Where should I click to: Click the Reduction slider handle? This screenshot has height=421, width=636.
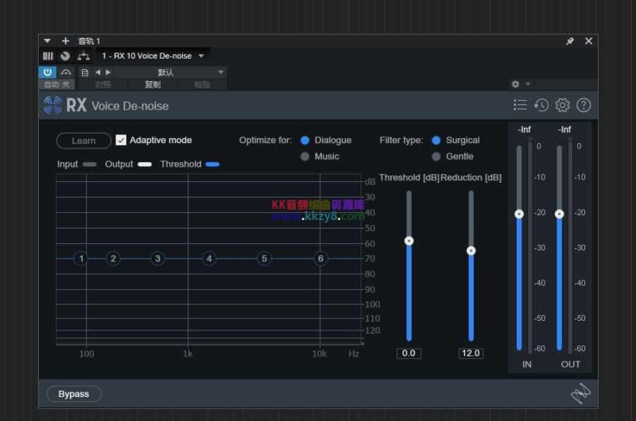pos(471,251)
